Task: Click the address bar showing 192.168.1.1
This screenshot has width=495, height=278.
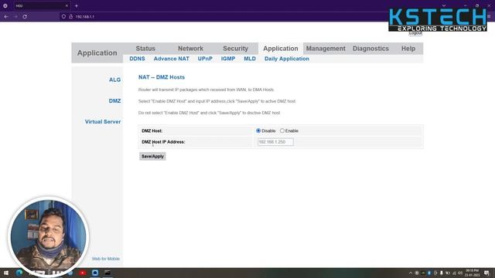Action: (221, 16)
